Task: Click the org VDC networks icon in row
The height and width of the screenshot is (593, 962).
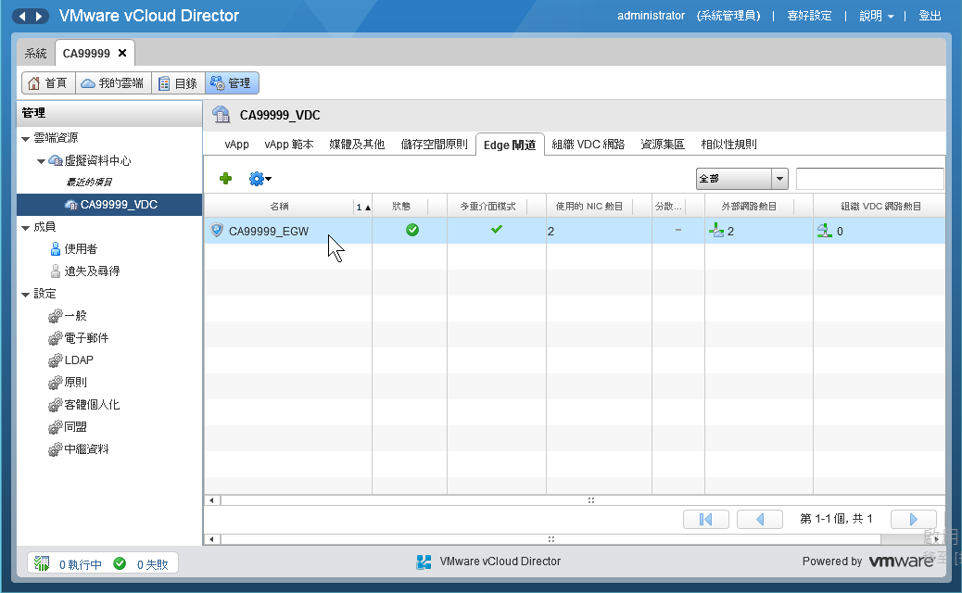Action: tap(825, 231)
